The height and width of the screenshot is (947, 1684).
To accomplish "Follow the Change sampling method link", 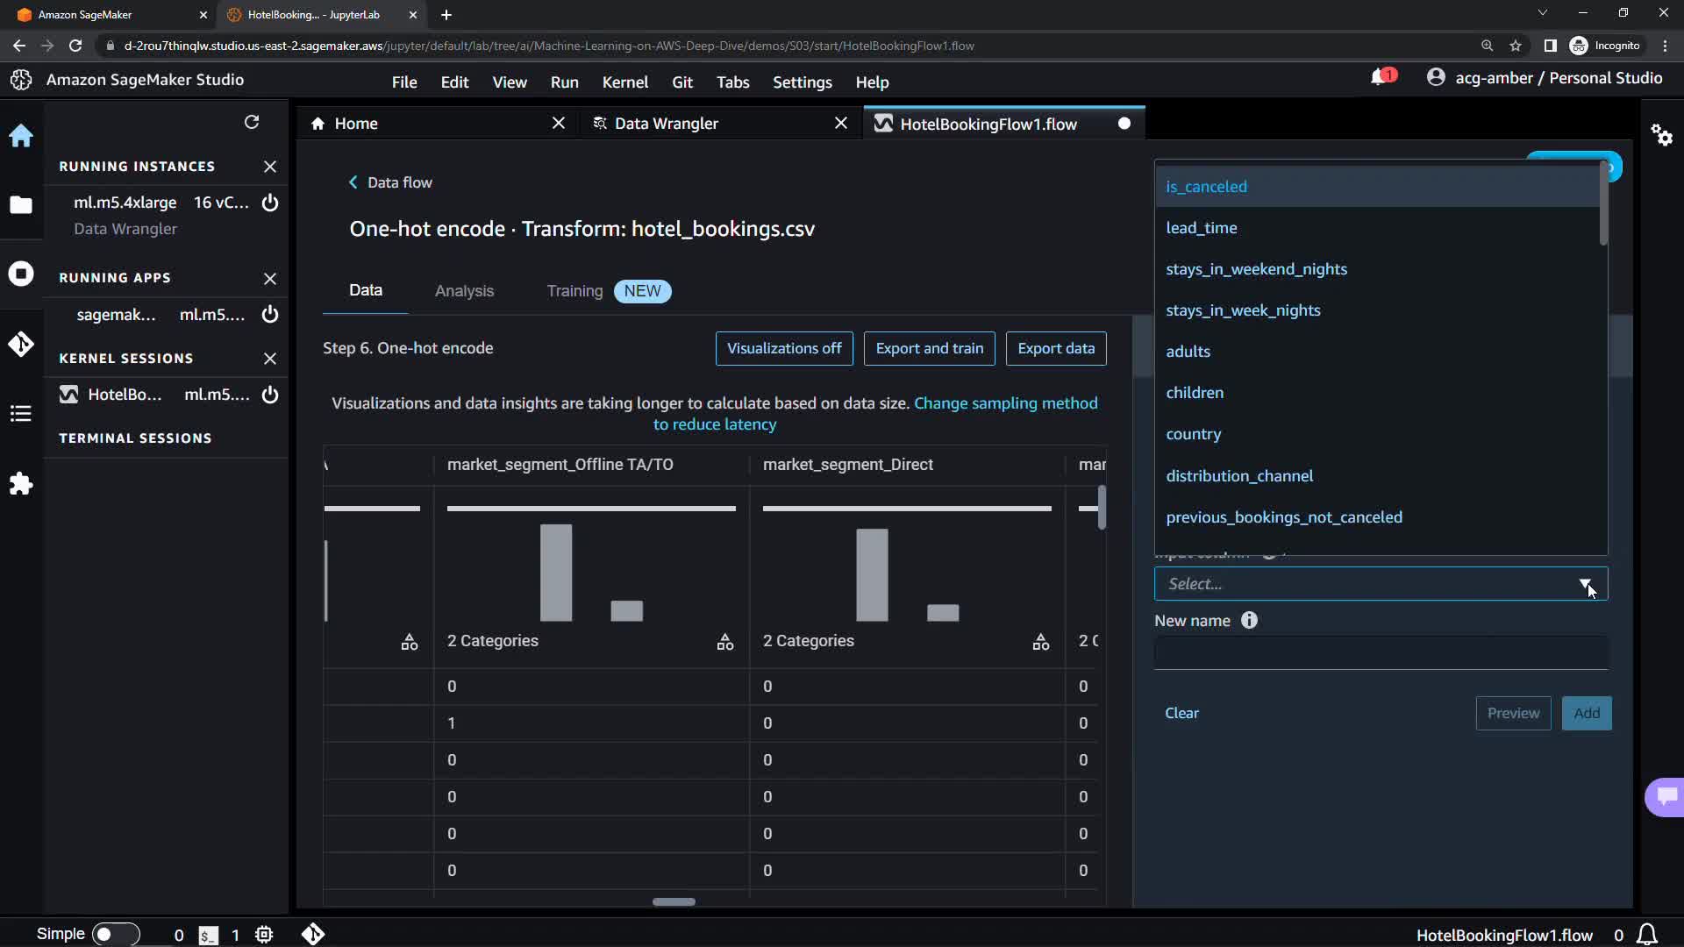I will point(1005,403).
